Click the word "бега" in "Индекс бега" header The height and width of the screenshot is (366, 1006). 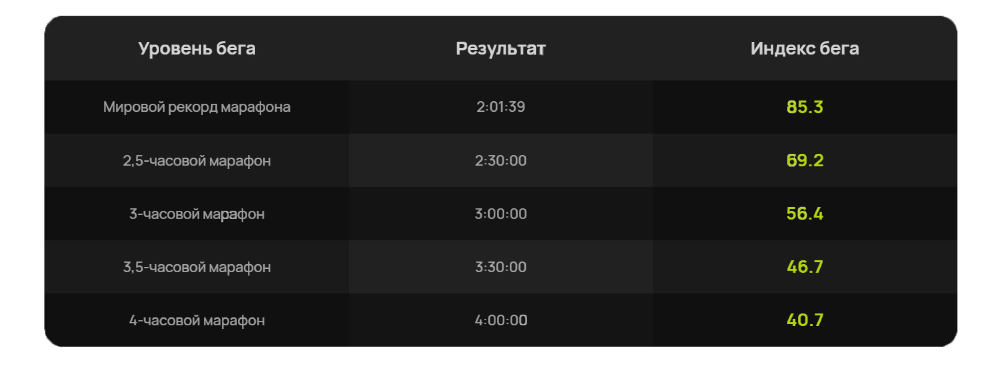(x=839, y=49)
